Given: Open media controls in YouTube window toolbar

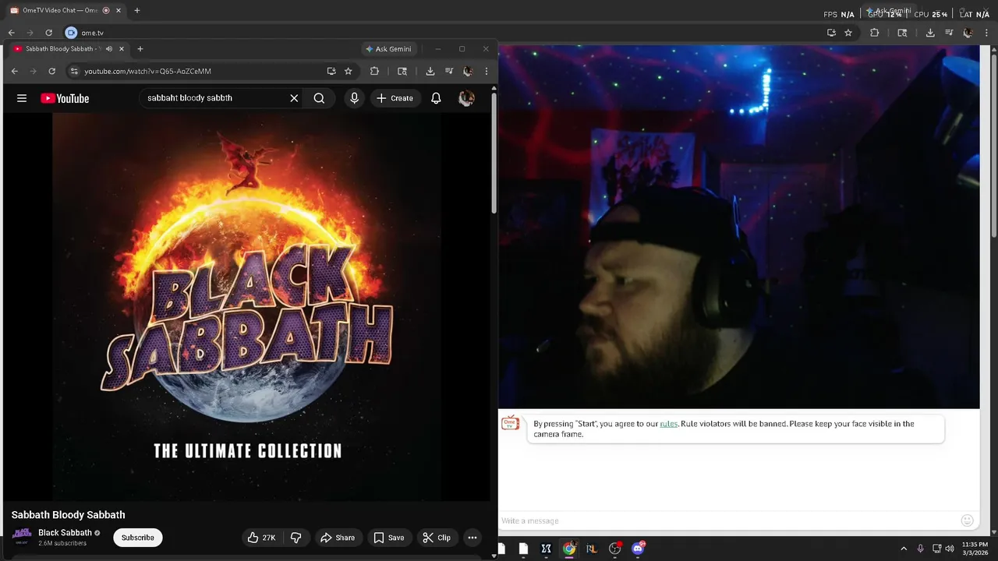Looking at the screenshot, I should pos(449,71).
